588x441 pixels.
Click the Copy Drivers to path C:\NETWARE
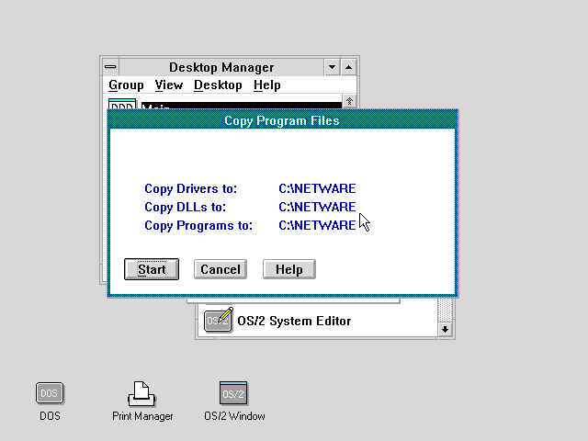pos(317,188)
